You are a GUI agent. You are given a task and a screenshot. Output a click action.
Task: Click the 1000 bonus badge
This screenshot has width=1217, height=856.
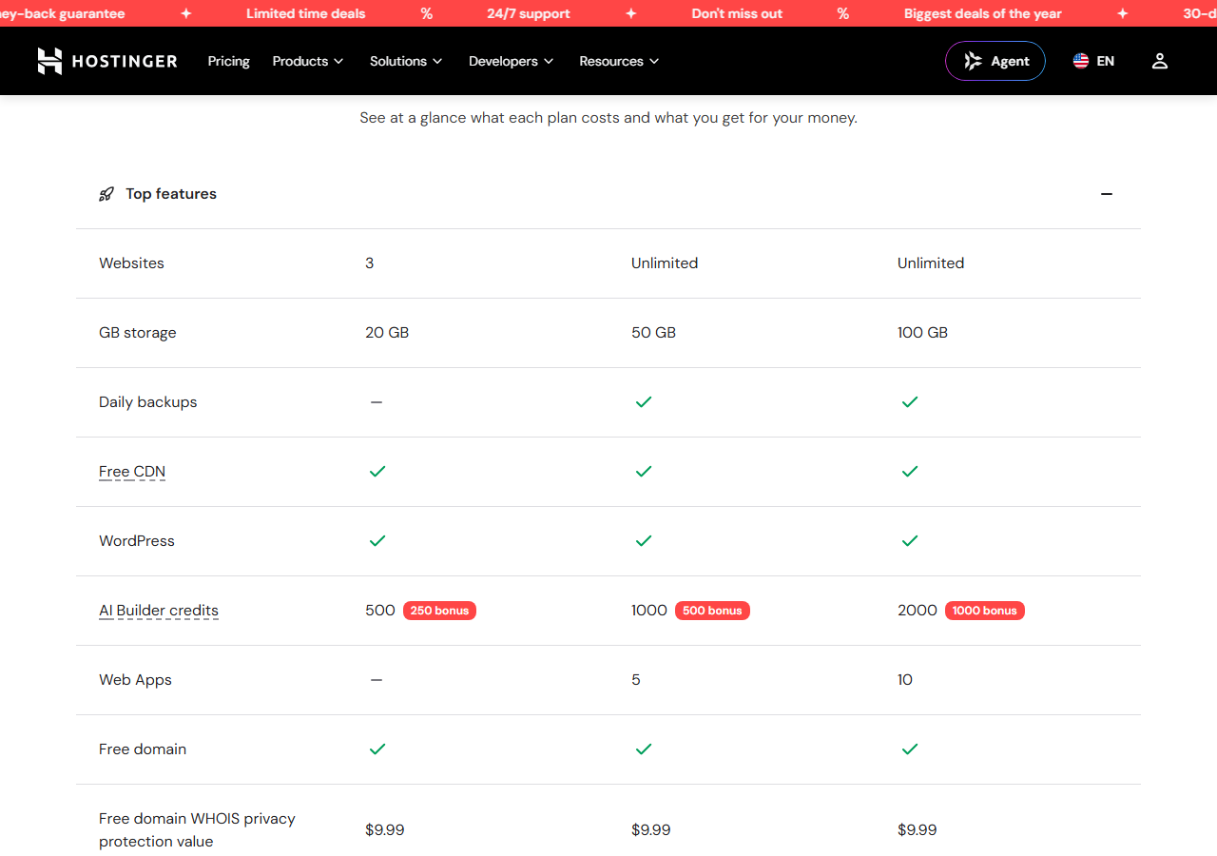pyautogui.click(x=984, y=611)
